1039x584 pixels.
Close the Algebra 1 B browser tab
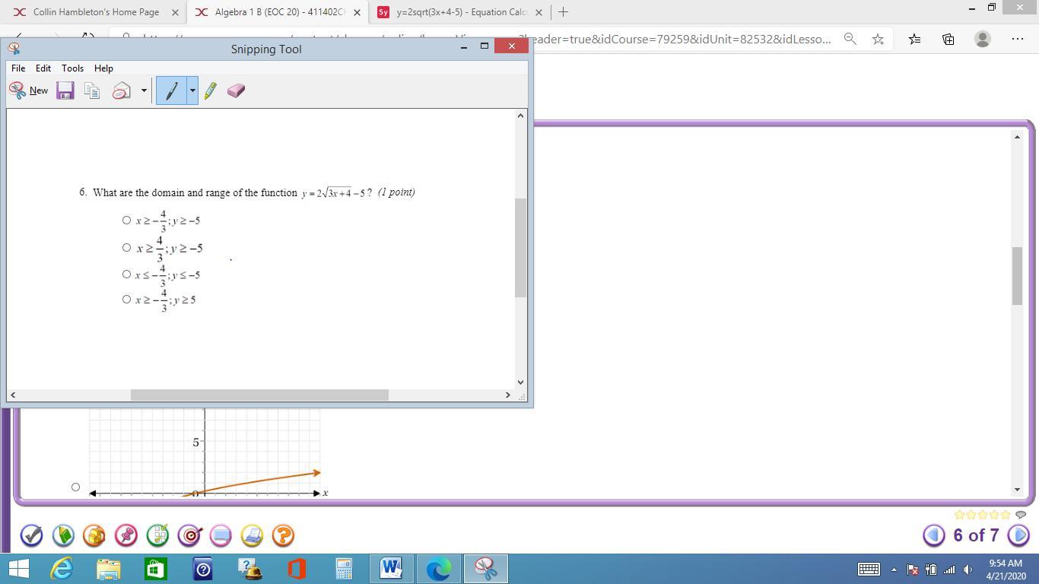click(x=357, y=12)
